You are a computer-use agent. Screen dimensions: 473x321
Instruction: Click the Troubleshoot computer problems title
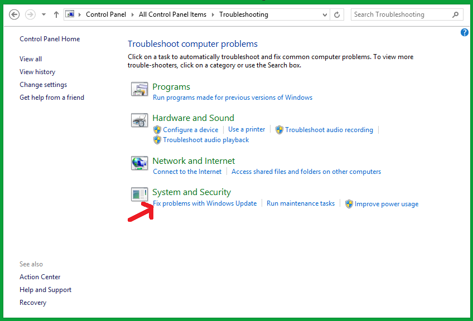192,44
